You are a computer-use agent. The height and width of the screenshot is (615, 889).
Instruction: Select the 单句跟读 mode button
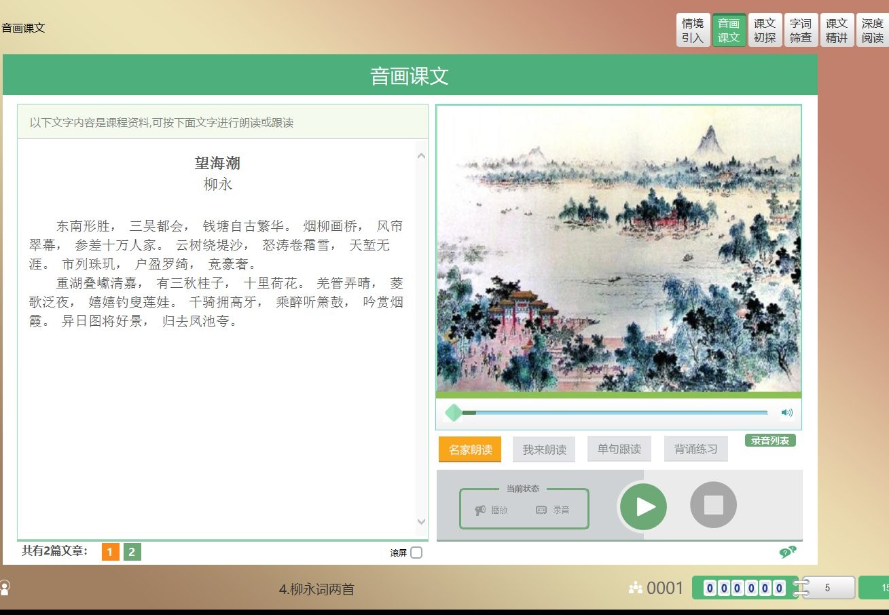pos(619,449)
